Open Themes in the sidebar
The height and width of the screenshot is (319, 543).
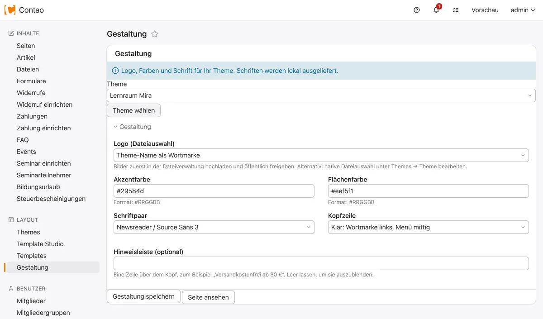29,232
